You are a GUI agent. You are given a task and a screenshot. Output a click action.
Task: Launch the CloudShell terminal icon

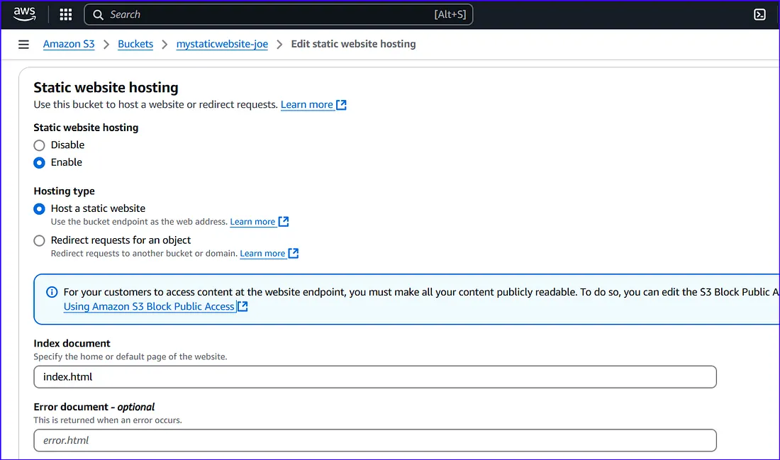[x=759, y=14]
